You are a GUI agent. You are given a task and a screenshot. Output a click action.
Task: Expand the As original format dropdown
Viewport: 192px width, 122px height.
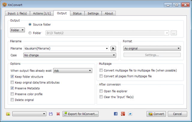click(152, 48)
